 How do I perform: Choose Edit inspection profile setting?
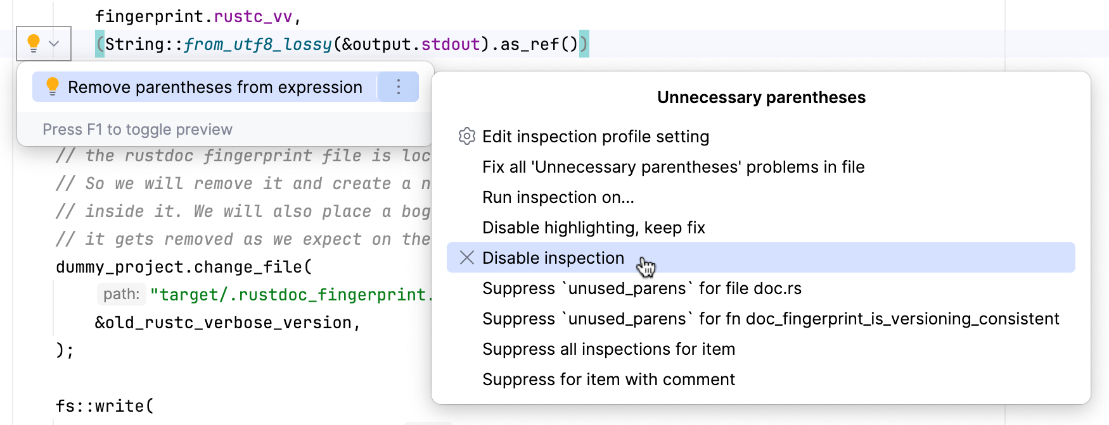click(595, 137)
